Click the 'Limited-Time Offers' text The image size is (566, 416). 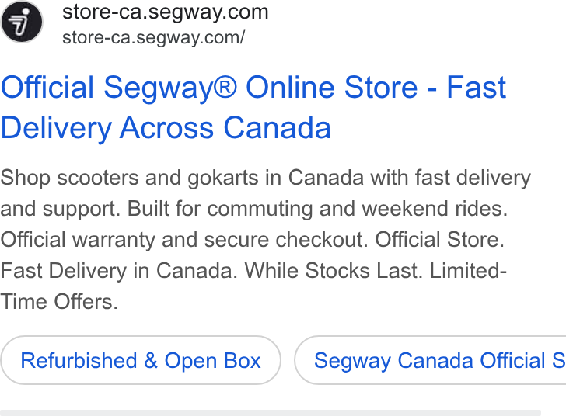[x=253, y=286]
